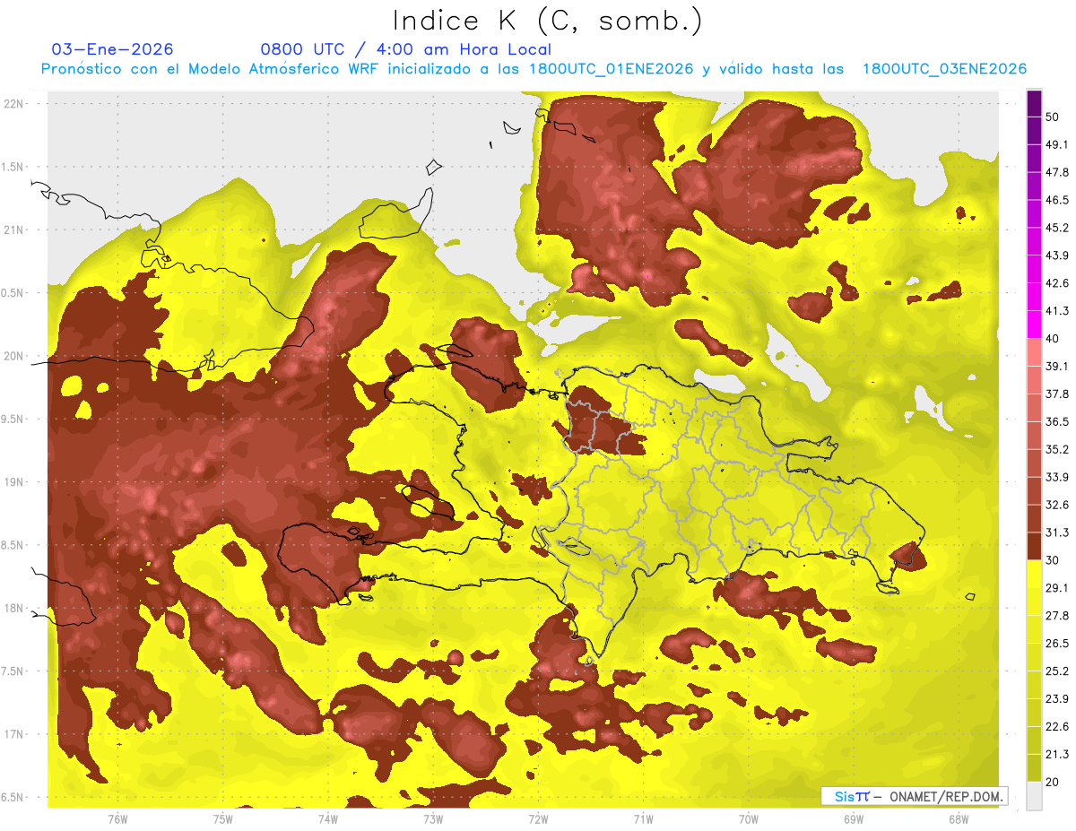Viewport: 1076px width, 831px height.
Task: Click the latitude label "19N"
Action: (15, 482)
